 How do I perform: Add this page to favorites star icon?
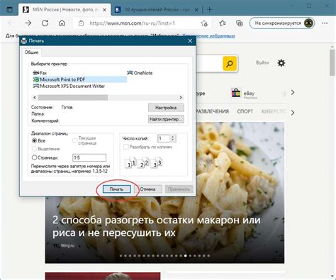tap(204, 23)
